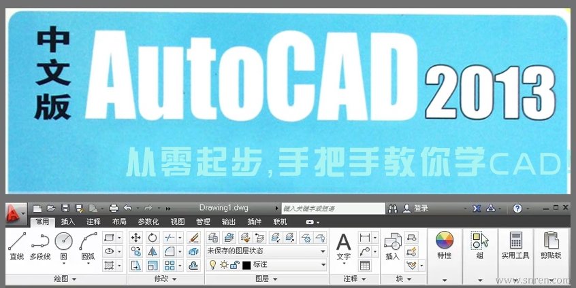The image size is (576, 288).
Task: Select the Copy tool in modify panel
Action: (x=136, y=252)
